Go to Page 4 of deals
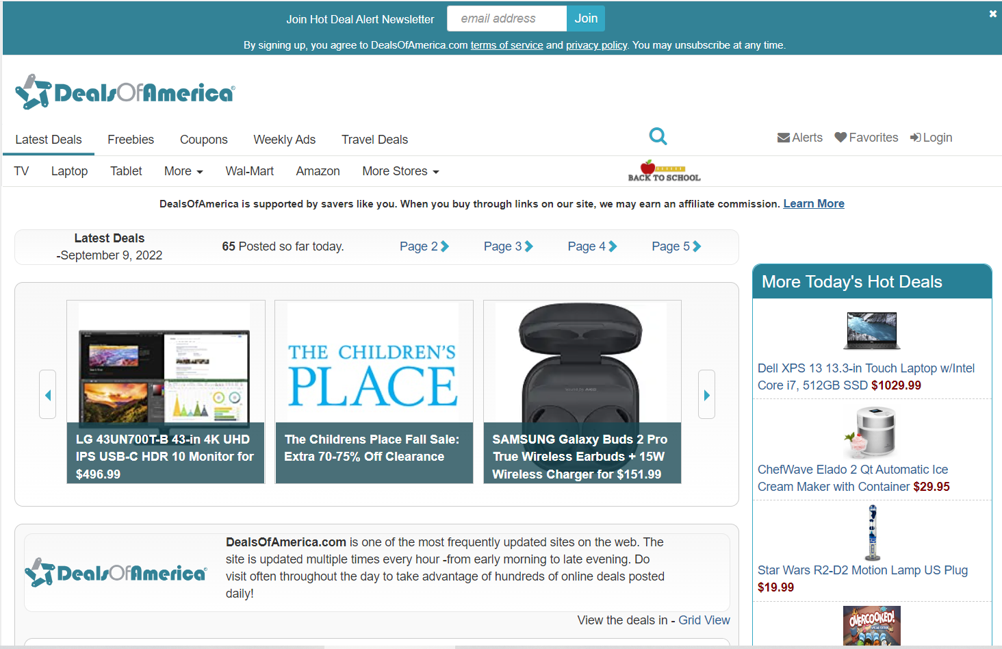The height and width of the screenshot is (649, 1002). click(592, 246)
